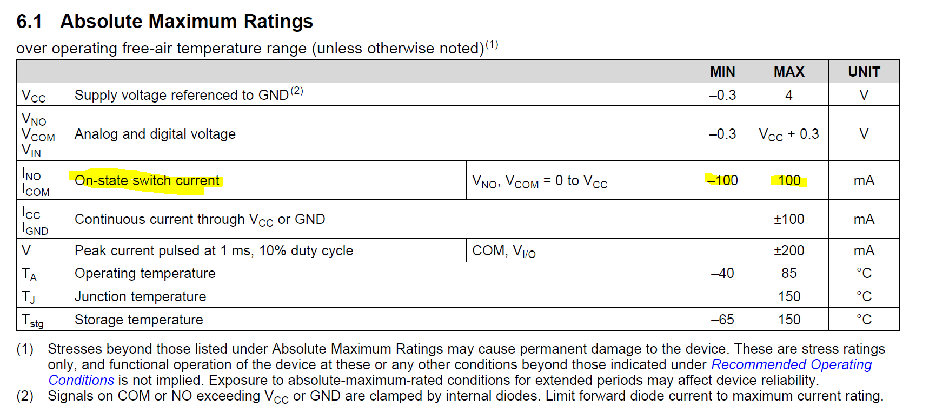Click Continuous current through VCC or GND
The image size is (936, 420).
(x=200, y=219)
